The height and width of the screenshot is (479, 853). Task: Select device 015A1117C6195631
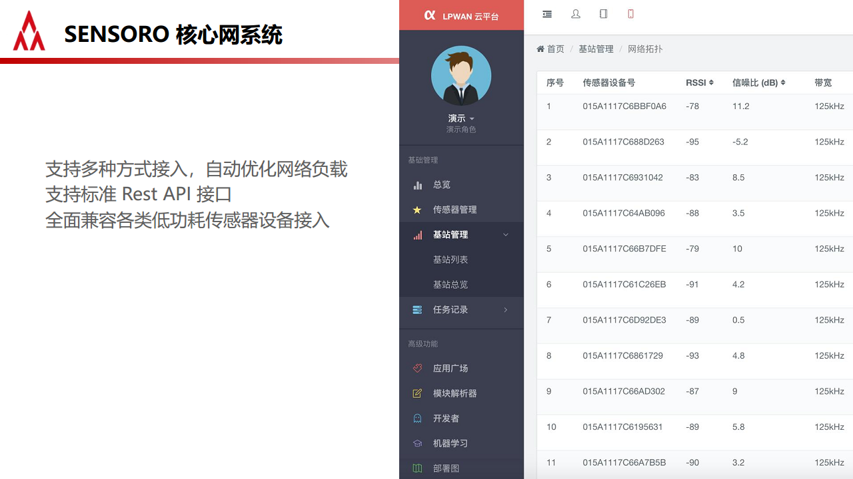622,427
